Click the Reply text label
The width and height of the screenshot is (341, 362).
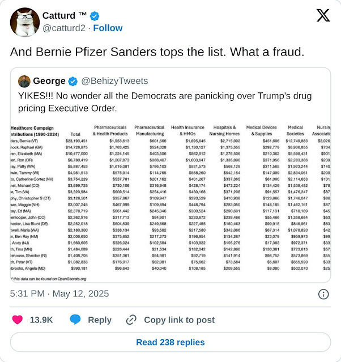(100, 320)
